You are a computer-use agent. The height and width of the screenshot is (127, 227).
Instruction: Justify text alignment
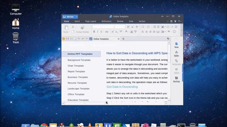pyautogui.click(x=154, y=32)
